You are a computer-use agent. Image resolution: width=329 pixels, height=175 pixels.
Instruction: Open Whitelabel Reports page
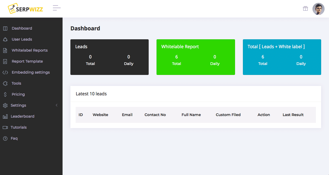30,50
